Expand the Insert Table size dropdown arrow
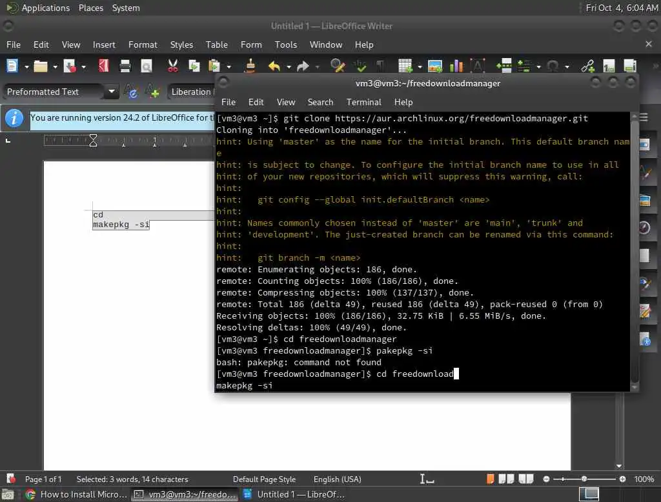This screenshot has width=661, height=502. pos(420,66)
